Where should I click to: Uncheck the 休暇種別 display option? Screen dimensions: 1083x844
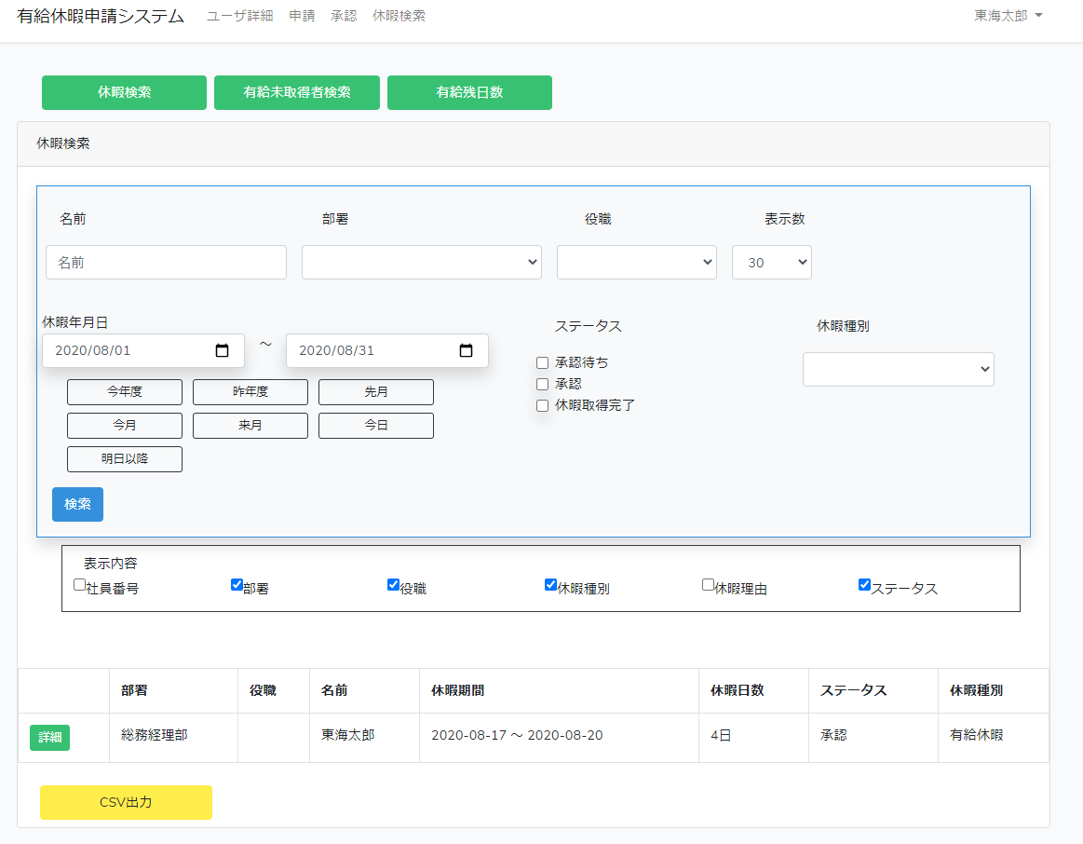pos(550,585)
